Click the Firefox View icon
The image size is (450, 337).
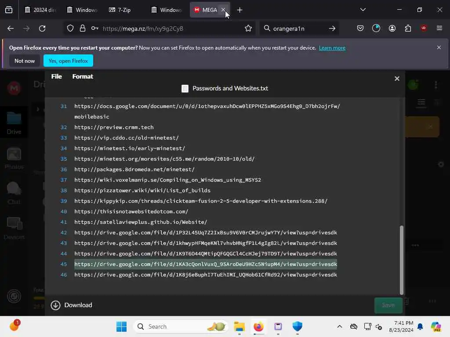pos(9,10)
